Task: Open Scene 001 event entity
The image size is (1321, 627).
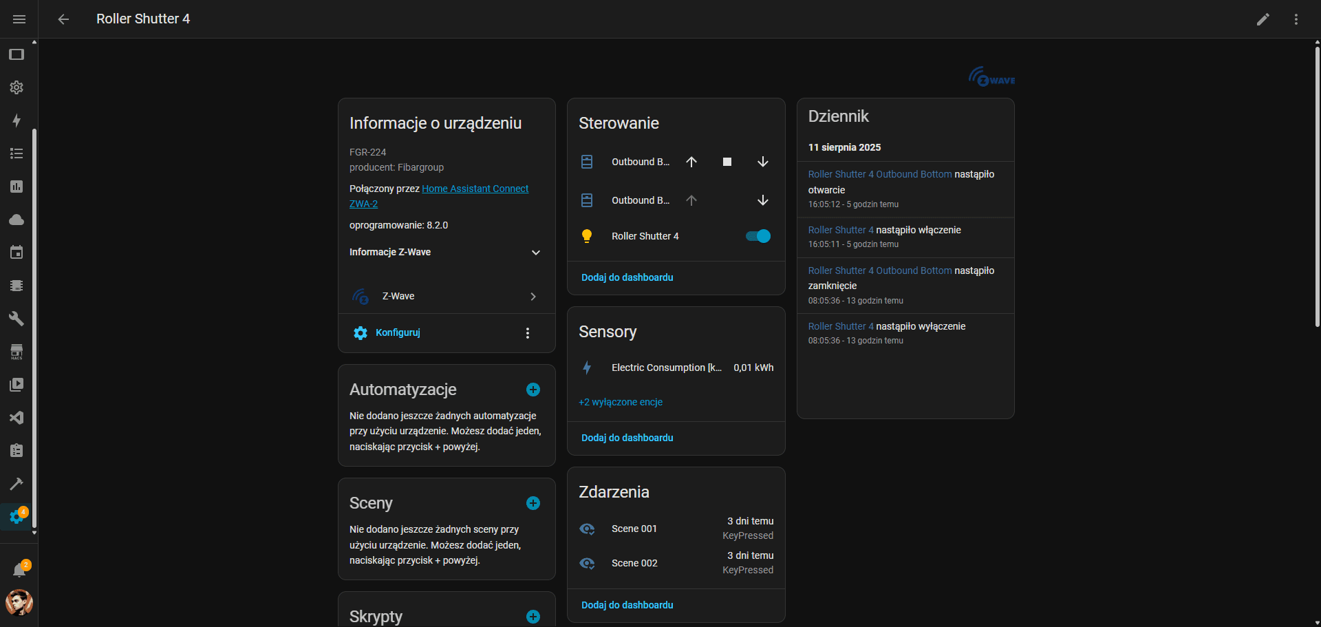Action: click(x=634, y=529)
